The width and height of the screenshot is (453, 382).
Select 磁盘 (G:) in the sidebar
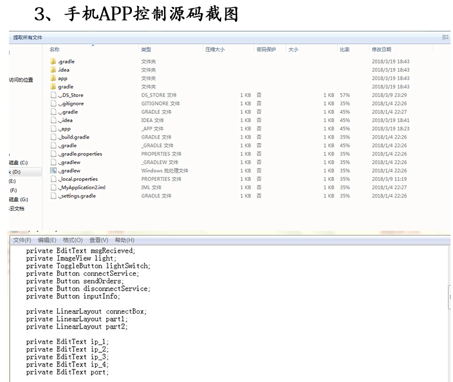18,199
